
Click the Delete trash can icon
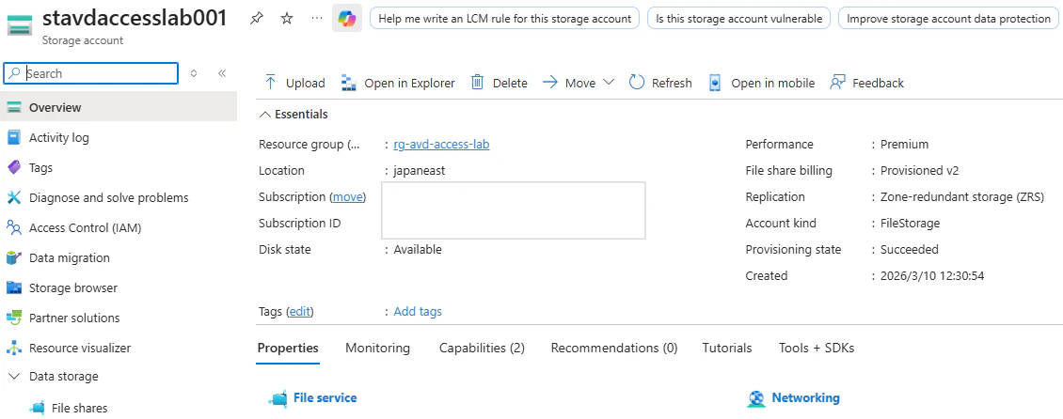pos(477,83)
